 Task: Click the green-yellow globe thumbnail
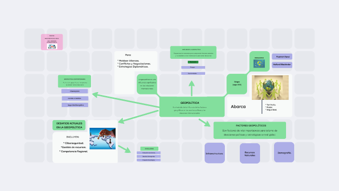[x=259, y=64]
